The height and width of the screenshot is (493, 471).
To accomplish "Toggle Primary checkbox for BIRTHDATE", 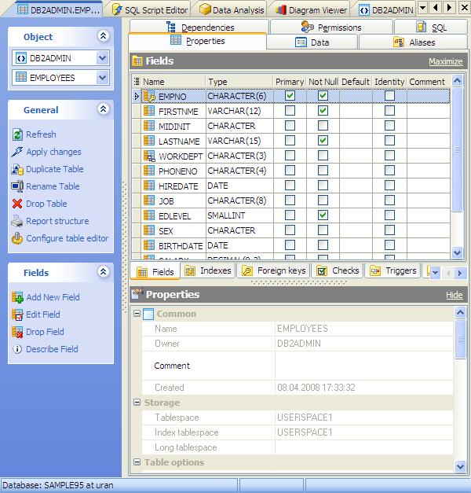I will pos(290,245).
